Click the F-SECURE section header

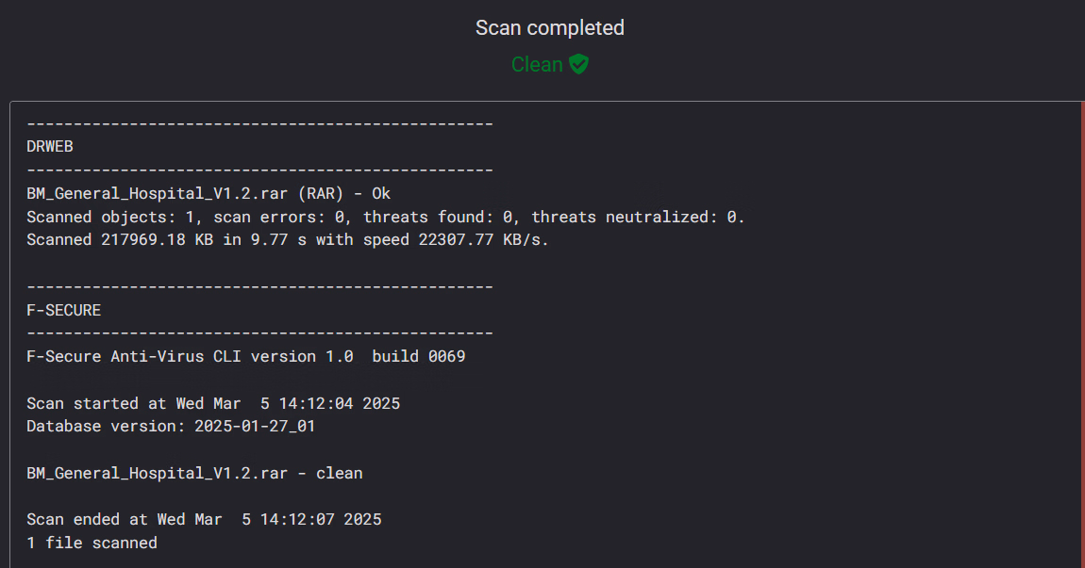coord(63,310)
